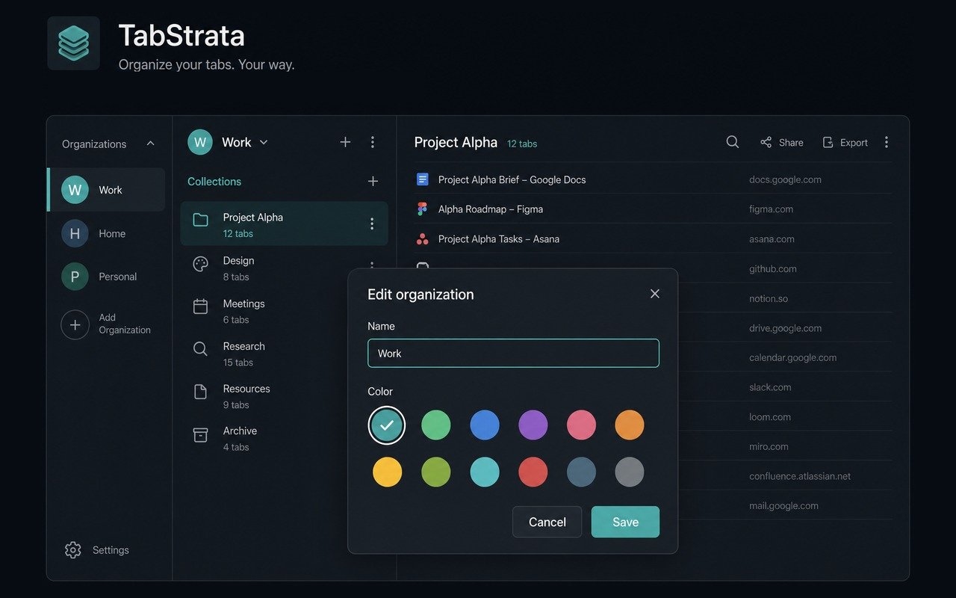Click the Add Organization label
Viewport: 956px width, 598px height.
click(x=125, y=324)
